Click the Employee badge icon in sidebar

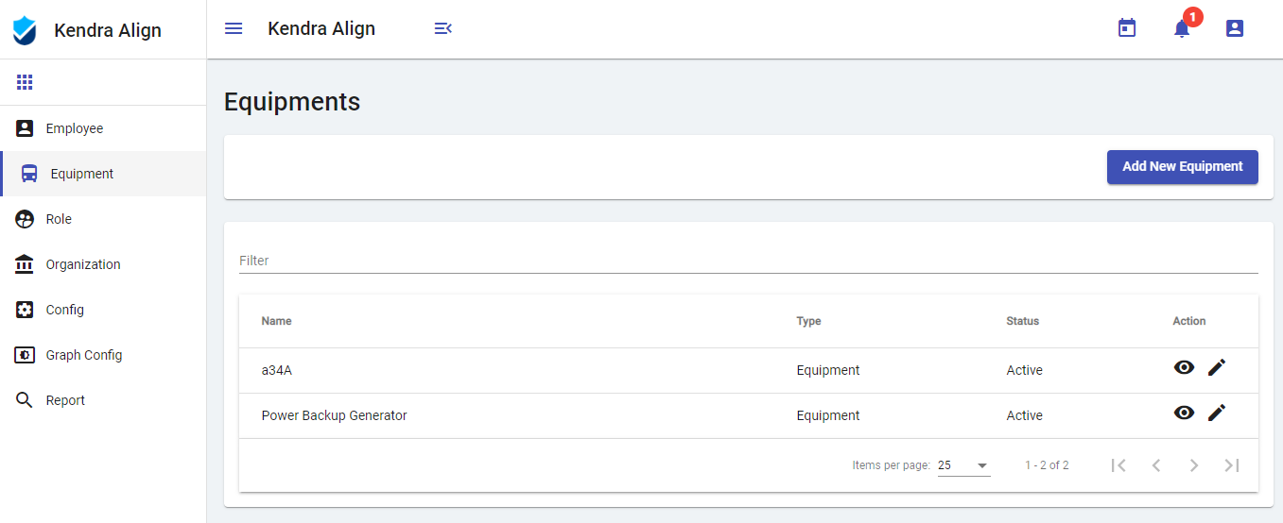[x=25, y=128]
